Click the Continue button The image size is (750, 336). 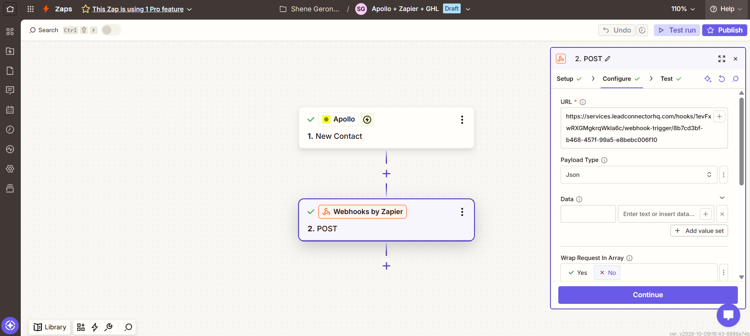(x=648, y=295)
